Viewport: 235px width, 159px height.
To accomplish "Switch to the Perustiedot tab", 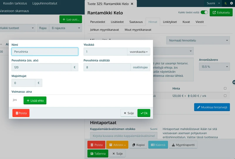I will coord(98,22).
